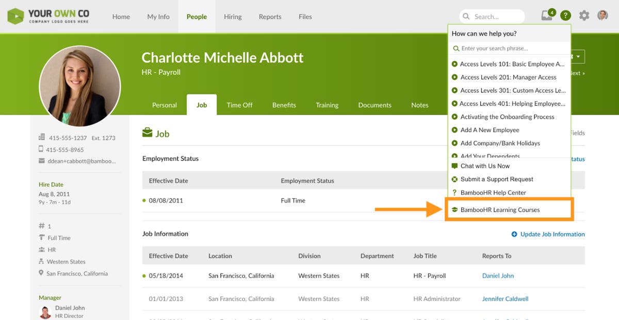Switch to the Time Off tab
The height and width of the screenshot is (320, 619).
click(239, 105)
